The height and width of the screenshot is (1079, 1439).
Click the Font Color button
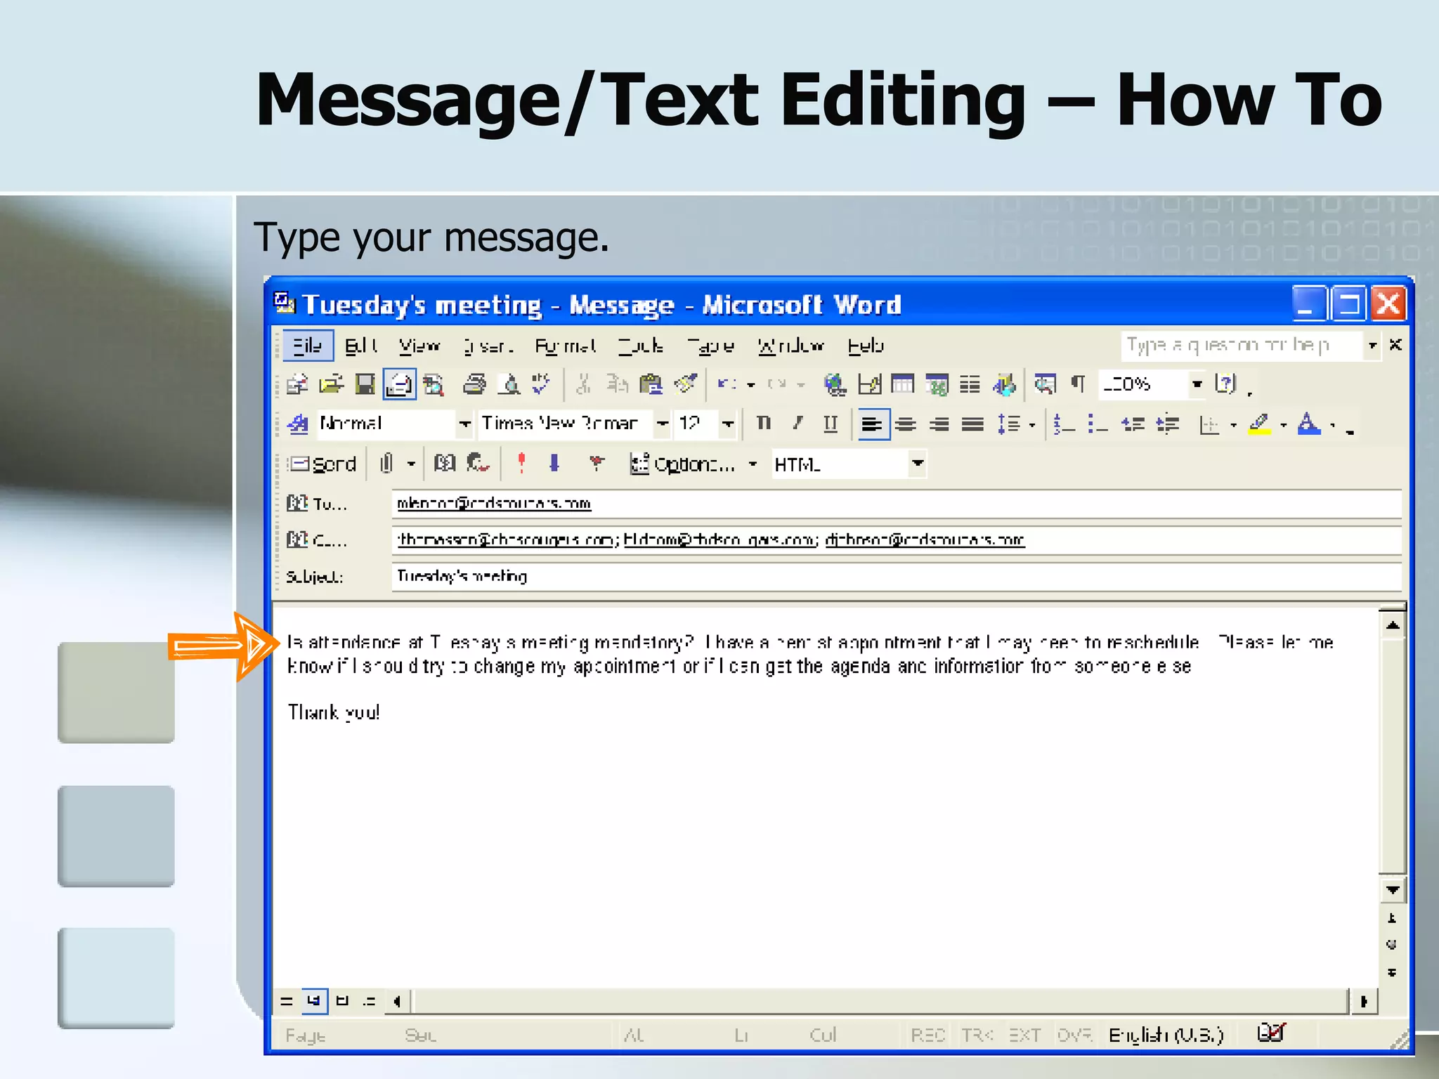tap(1309, 424)
